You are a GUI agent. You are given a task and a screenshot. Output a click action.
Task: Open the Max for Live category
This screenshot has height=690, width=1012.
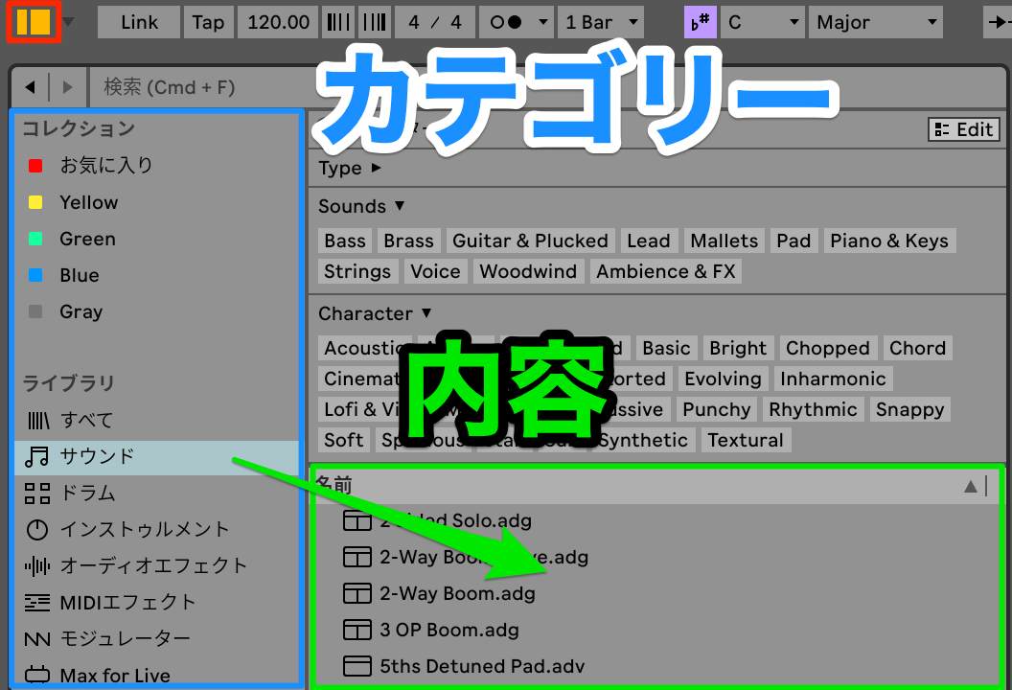click(x=157, y=675)
